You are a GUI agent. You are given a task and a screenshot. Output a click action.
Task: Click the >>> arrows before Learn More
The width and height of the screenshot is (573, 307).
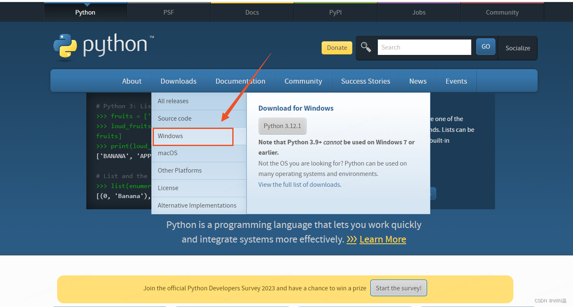pos(352,240)
